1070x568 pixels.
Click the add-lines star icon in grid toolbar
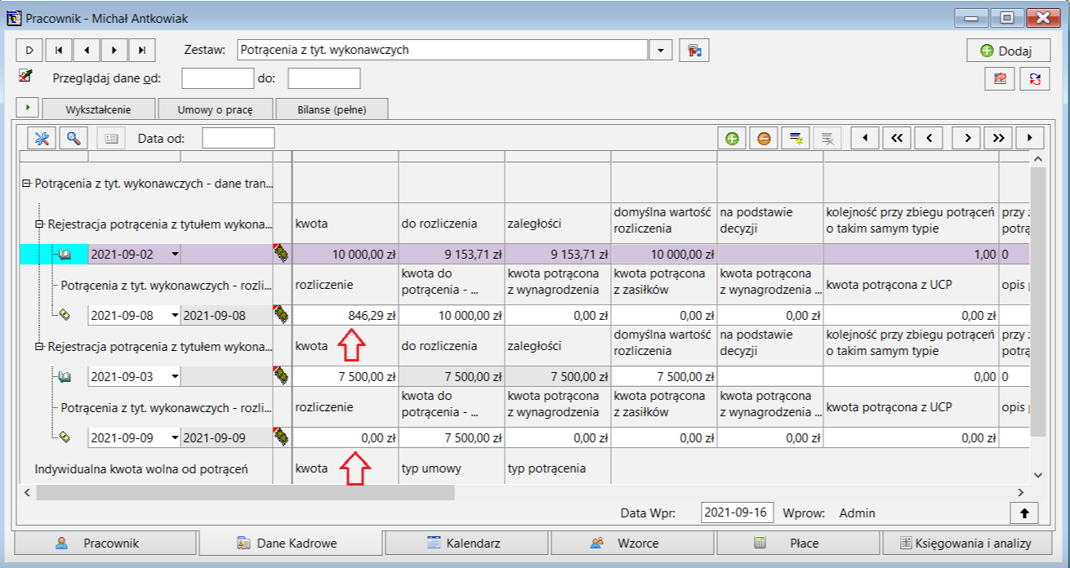coord(796,138)
